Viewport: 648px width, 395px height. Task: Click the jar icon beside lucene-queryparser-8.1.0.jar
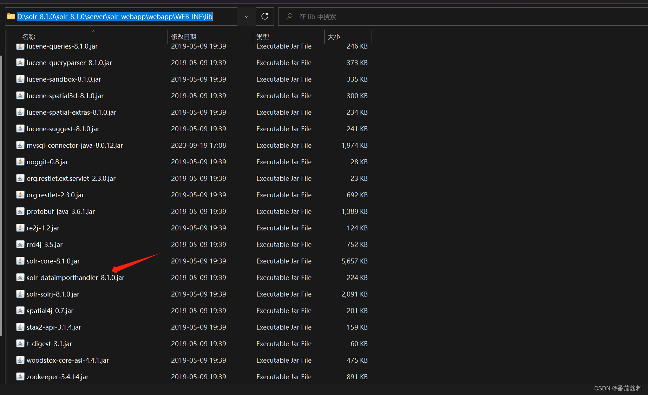click(20, 63)
